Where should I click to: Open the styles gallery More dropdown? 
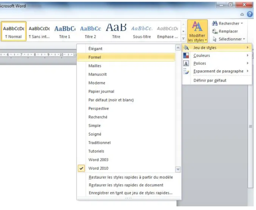click(x=184, y=39)
